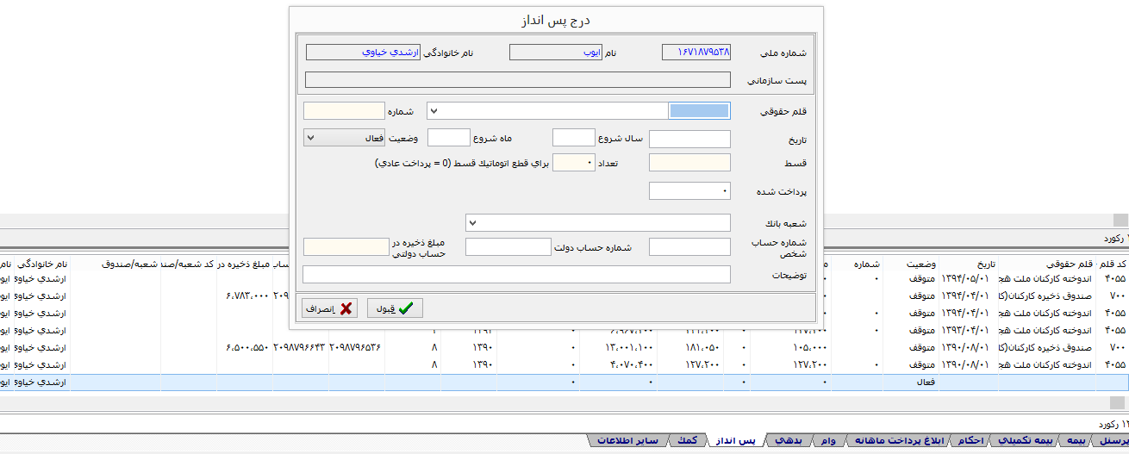Click the شماره حساب شخص account field
1129x454 pixels.
click(689, 247)
